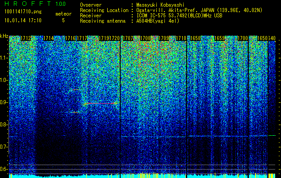This screenshot has height=178, width=281.
Task: Click the Ovserver field label
Action: pyautogui.click(x=91, y=5)
